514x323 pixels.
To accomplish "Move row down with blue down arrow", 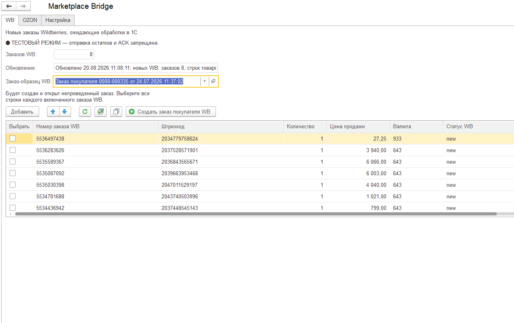I will pyautogui.click(x=65, y=112).
